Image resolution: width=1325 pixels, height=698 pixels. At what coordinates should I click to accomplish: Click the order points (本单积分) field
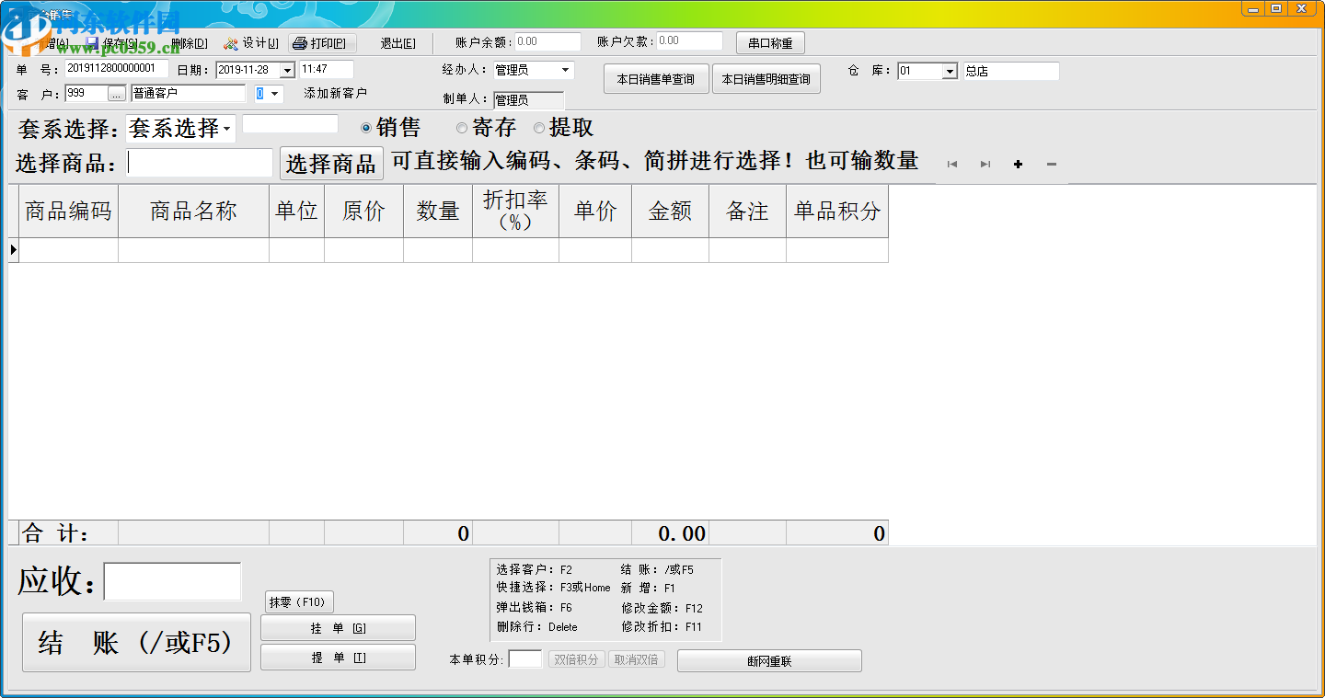[x=525, y=659]
